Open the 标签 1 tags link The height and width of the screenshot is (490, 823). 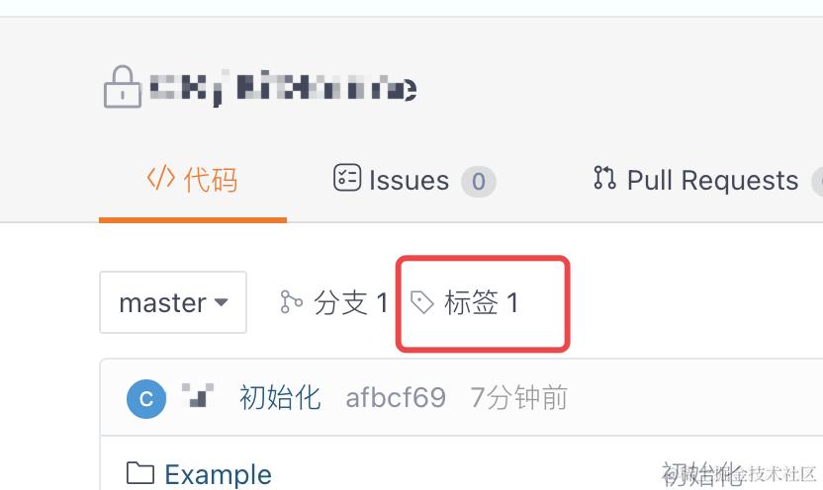465,302
